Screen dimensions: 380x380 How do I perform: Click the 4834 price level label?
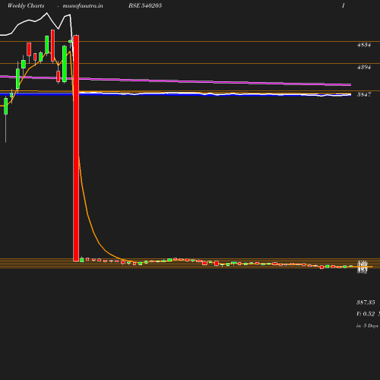[364, 45]
